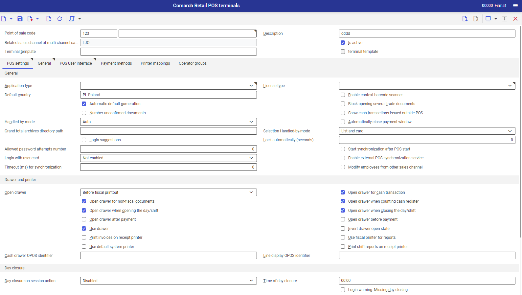Uncheck Automatic default numeration

click(x=84, y=104)
